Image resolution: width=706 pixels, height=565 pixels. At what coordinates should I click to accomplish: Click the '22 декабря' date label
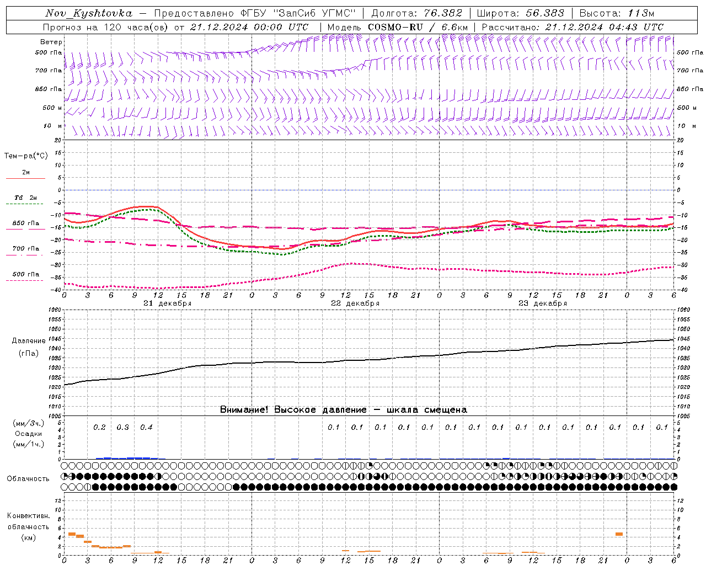pos(355,303)
